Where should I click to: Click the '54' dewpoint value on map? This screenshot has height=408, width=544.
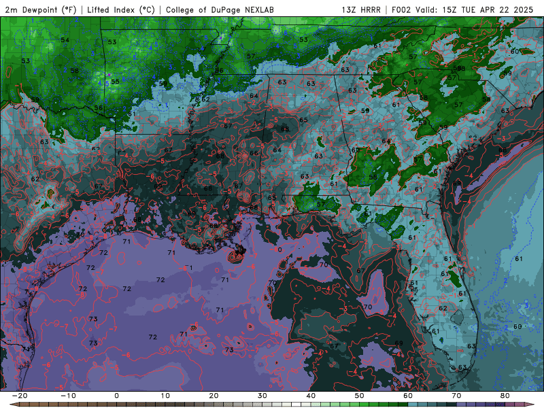tap(65, 40)
